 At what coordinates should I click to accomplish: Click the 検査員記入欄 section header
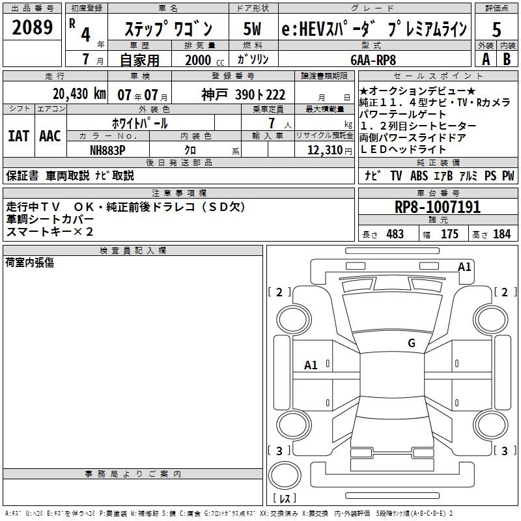click(x=133, y=251)
